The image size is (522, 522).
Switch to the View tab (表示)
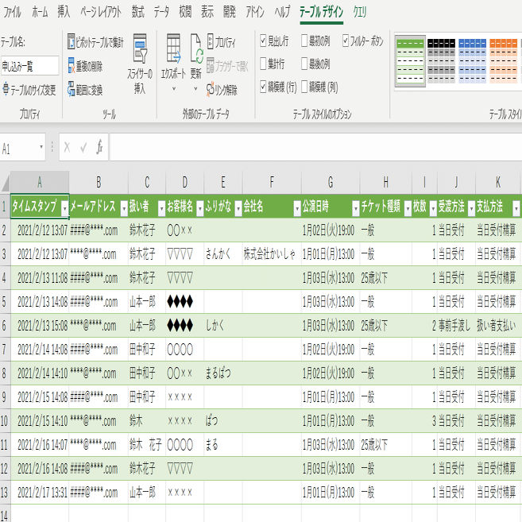point(207,13)
